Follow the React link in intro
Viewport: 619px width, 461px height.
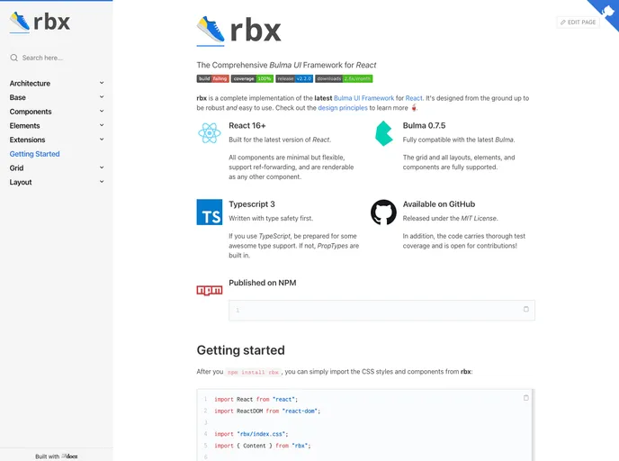(x=414, y=98)
